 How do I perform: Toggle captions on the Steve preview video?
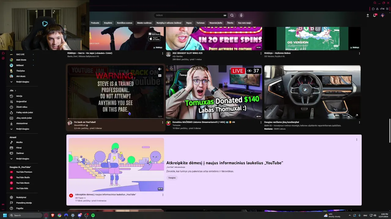[x=159, y=75]
